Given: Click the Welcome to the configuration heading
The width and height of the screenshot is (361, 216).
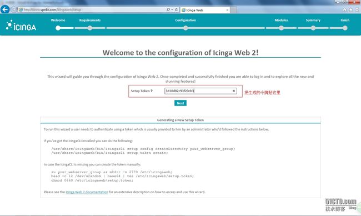Looking at the screenshot, I should (x=180, y=53).
